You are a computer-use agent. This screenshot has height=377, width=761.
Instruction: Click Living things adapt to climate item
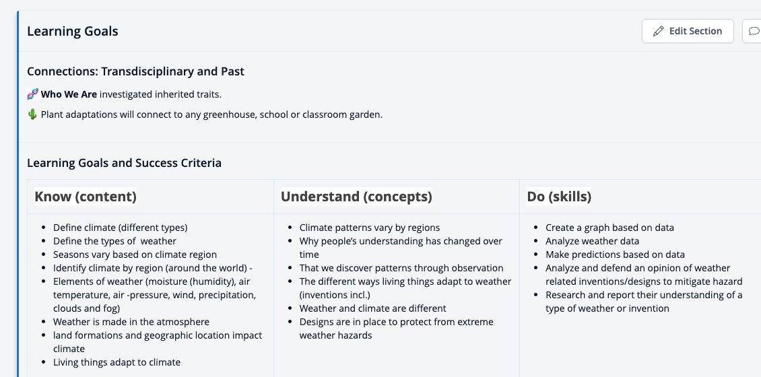pos(117,362)
